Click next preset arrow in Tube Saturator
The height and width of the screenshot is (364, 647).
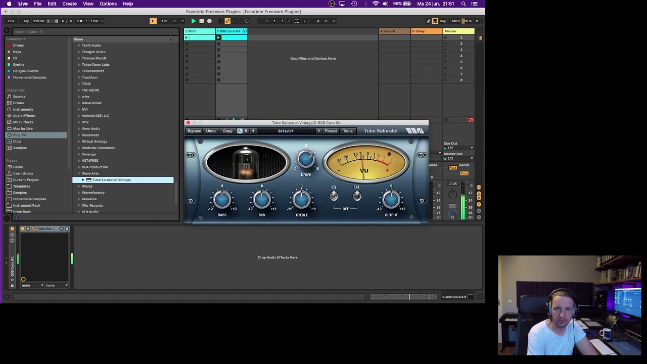tap(318, 131)
